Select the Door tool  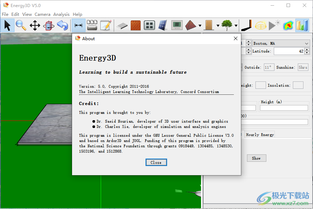[x=209, y=25]
